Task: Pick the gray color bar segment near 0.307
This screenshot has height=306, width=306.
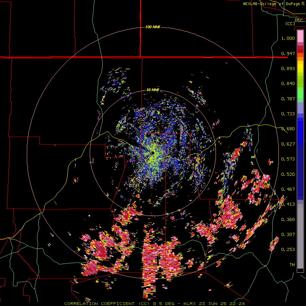Action: [300, 236]
